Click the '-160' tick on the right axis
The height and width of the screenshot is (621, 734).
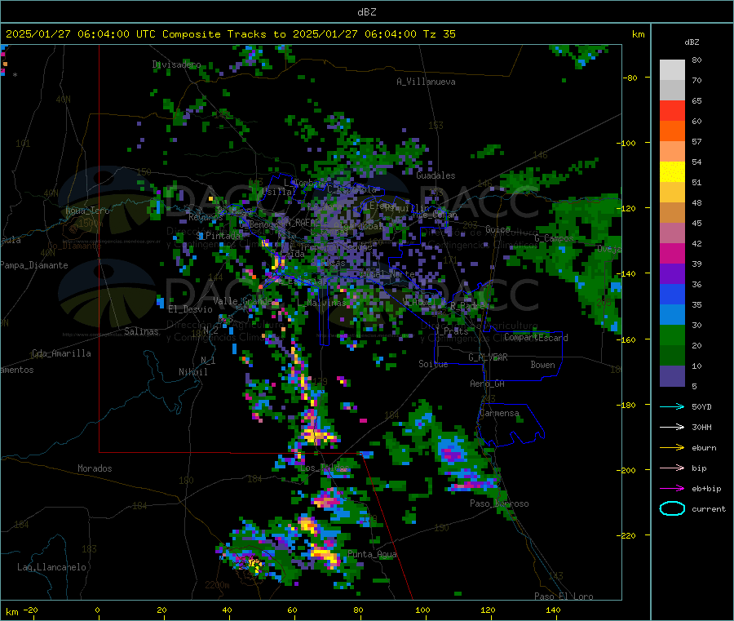click(628, 339)
